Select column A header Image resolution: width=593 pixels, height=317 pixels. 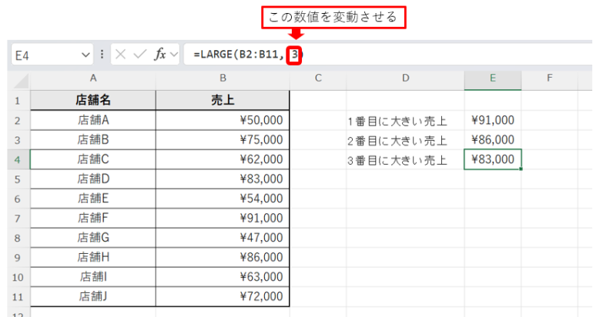click(x=93, y=78)
